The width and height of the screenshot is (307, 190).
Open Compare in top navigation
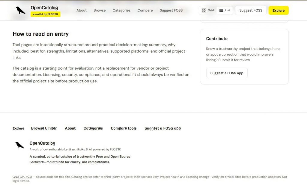pyautogui.click(x=145, y=10)
